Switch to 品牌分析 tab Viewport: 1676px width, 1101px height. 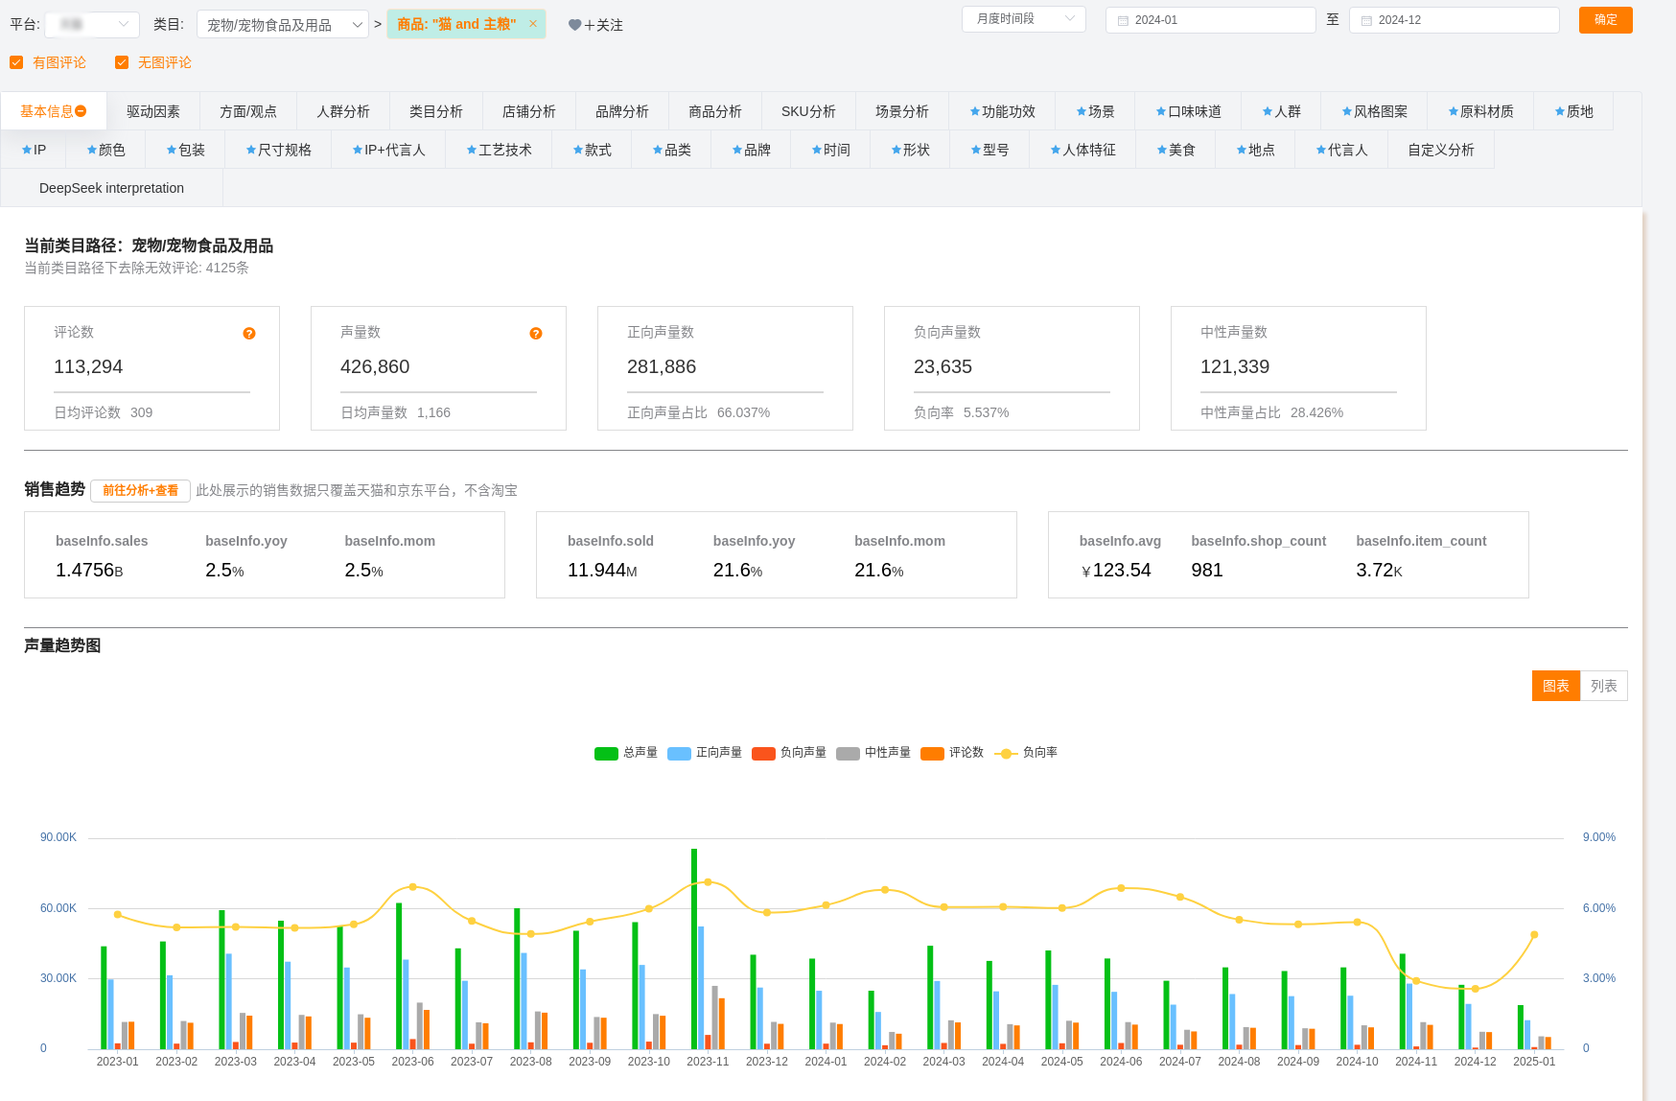622,111
